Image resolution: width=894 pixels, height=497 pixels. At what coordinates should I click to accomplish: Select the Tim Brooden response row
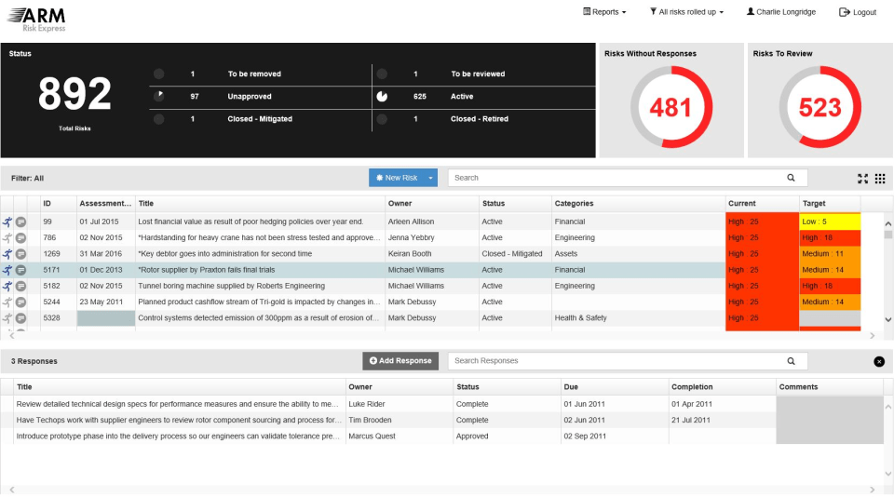click(441, 420)
